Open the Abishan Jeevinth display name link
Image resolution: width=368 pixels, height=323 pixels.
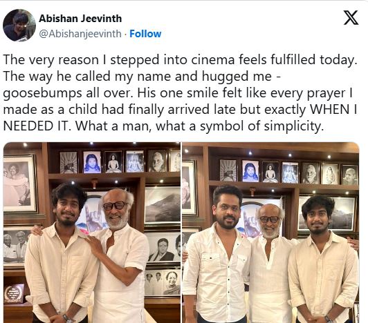click(x=80, y=19)
